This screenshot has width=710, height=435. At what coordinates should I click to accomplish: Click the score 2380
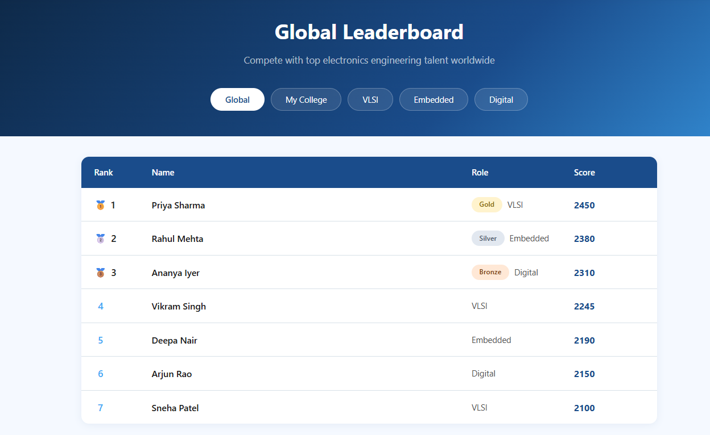click(584, 239)
